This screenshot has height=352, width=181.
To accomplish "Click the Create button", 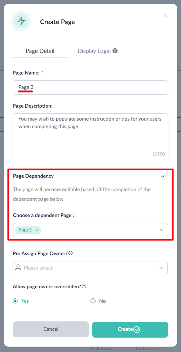I will tap(130, 330).
